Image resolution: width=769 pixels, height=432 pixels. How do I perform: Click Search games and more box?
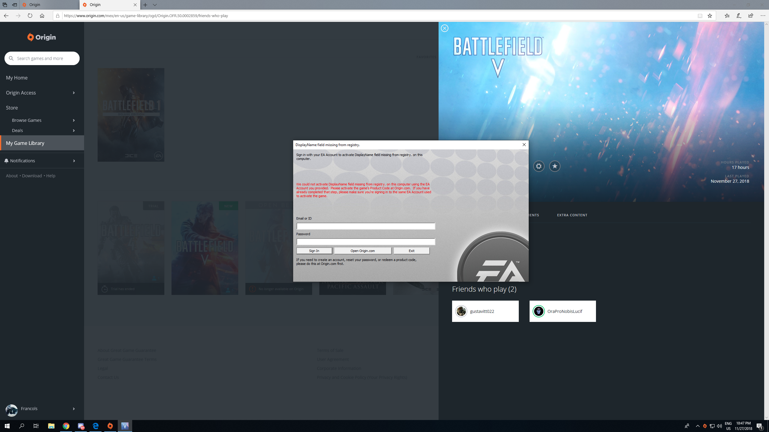(x=42, y=58)
